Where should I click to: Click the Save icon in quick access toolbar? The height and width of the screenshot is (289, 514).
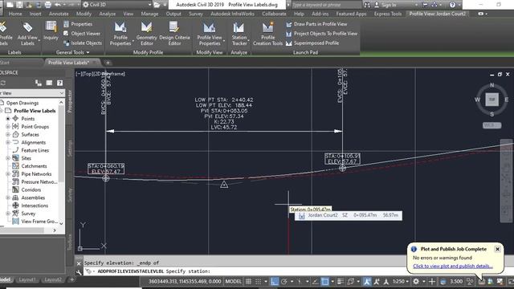(19, 5)
